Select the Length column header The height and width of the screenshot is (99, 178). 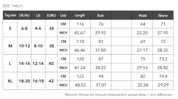click(x=80, y=15)
